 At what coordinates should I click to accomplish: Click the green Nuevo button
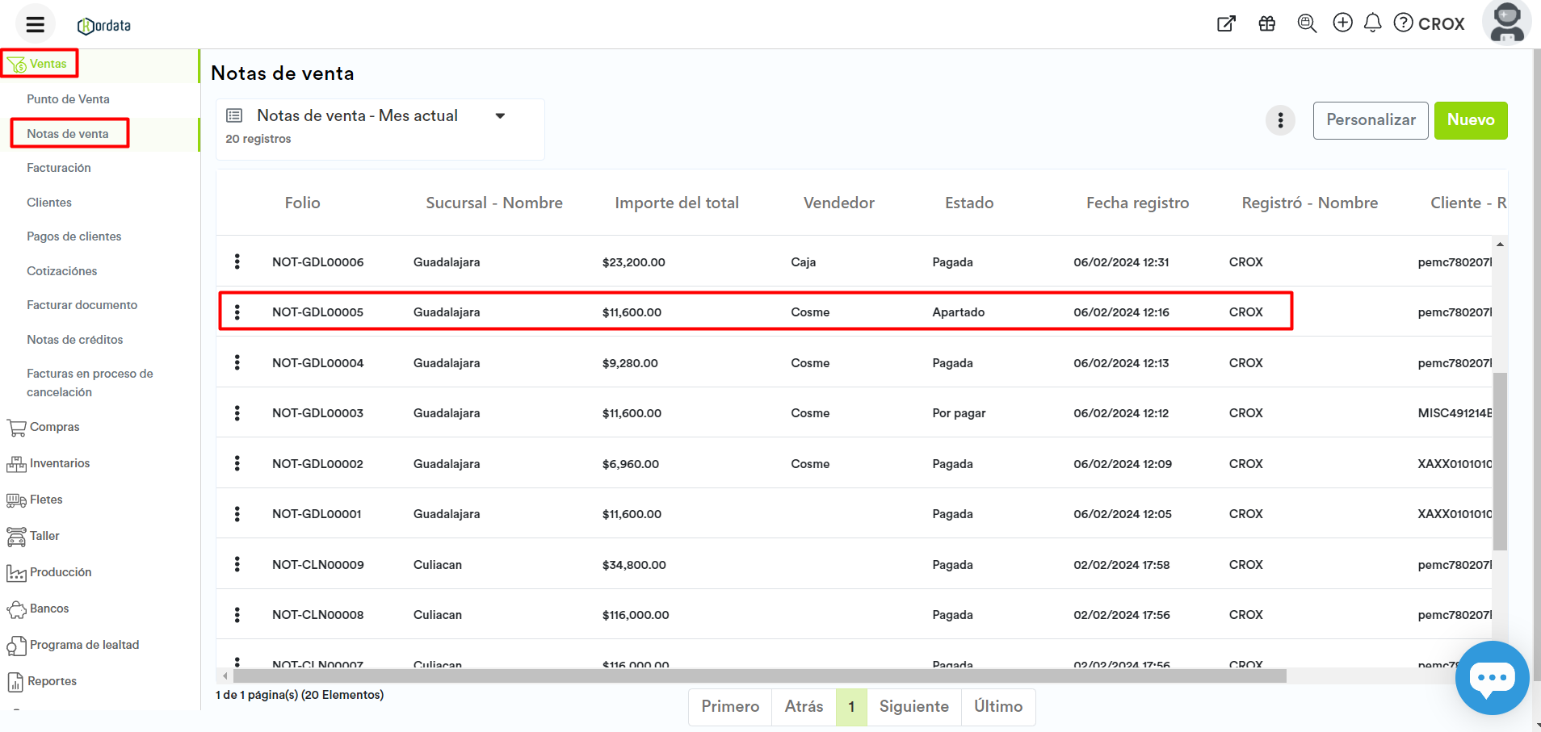point(1470,120)
